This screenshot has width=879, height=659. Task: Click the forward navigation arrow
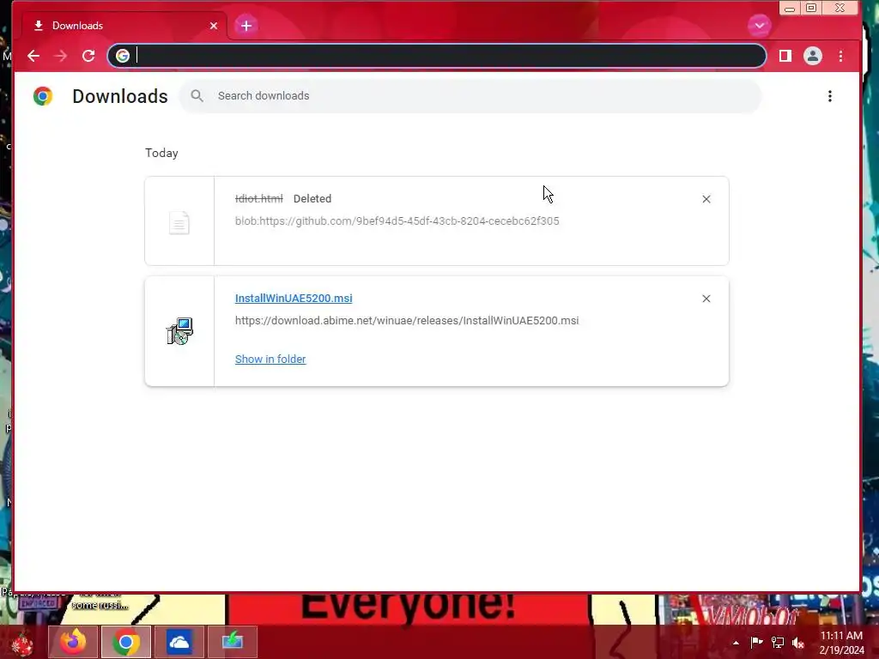61,56
